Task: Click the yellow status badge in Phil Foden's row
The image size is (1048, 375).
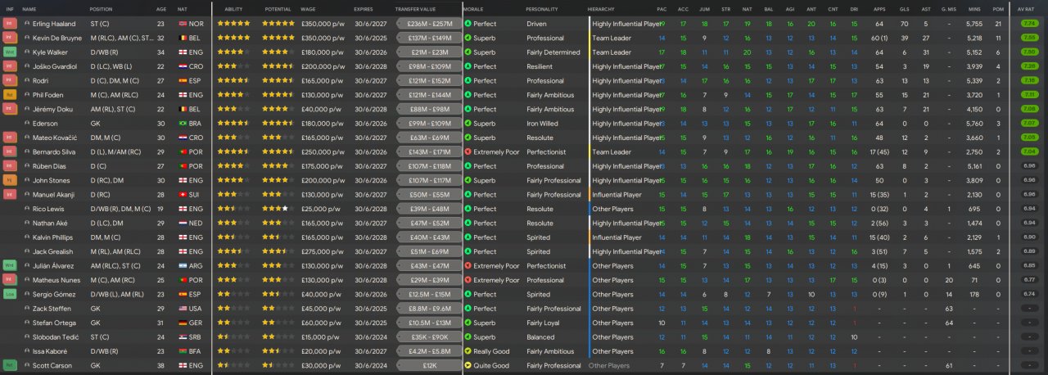Action: 10,95
